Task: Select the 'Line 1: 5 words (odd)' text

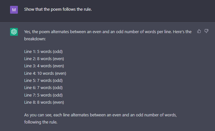Action: pyautogui.click(x=43, y=52)
